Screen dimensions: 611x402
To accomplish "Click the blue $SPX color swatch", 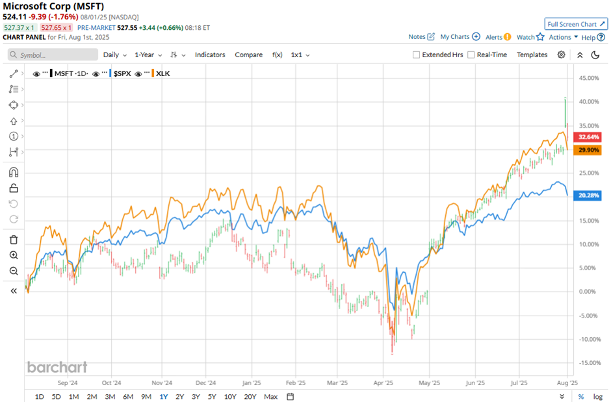I will [110, 73].
